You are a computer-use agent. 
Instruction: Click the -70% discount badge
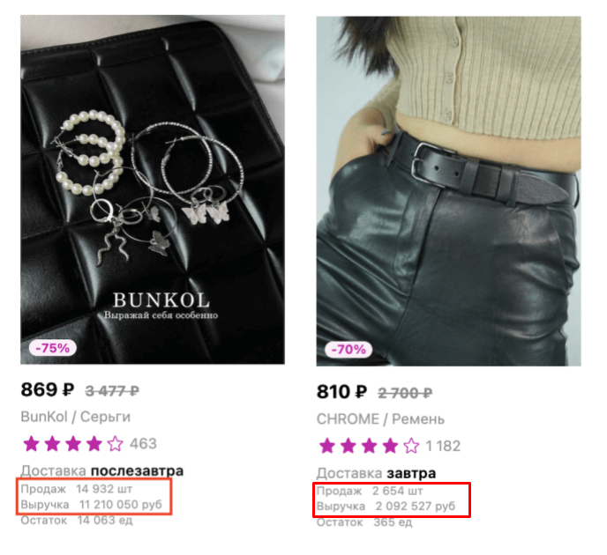[348, 350]
